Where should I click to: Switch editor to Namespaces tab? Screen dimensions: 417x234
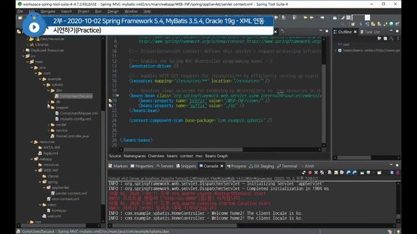135,156
